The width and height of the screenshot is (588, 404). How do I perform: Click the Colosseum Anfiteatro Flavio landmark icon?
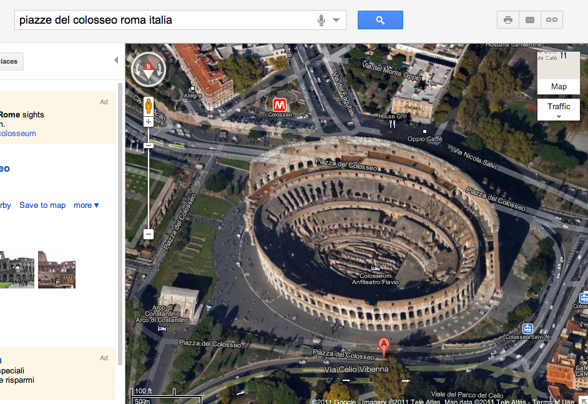point(375,269)
